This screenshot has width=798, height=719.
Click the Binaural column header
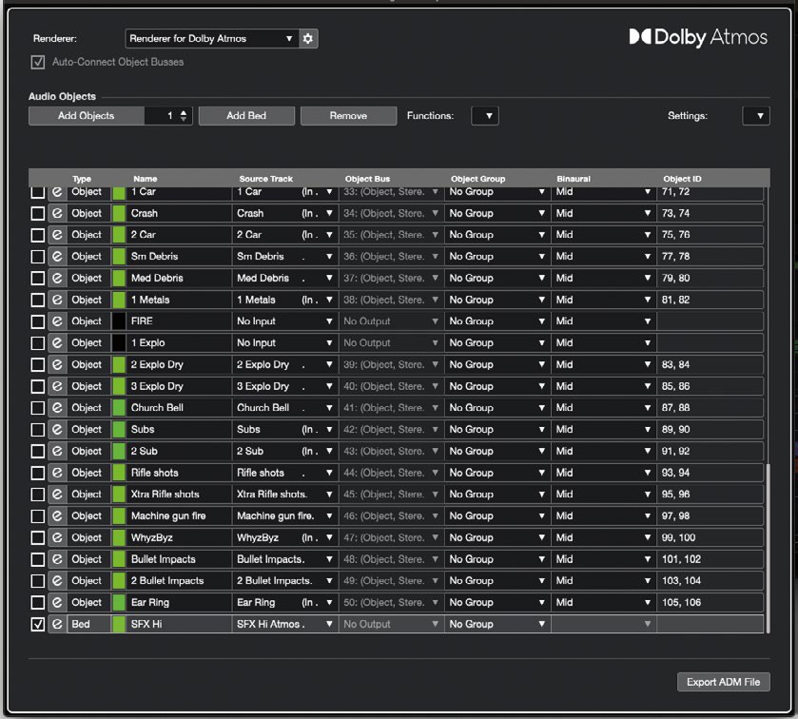[x=574, y=179]
